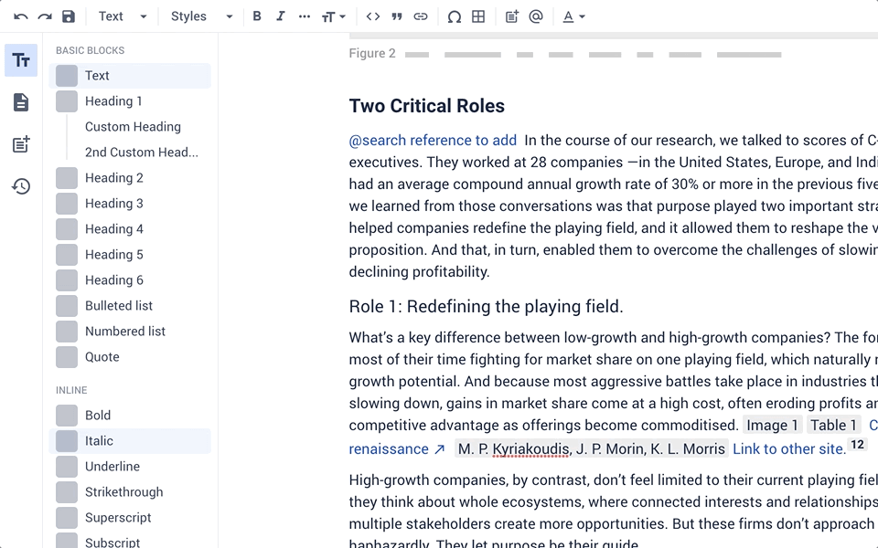Image resolution: width=878 pixels, height=548 pixels.
Task: Insert a code block with the angle-brackets icon
Action: coord(371,16)
